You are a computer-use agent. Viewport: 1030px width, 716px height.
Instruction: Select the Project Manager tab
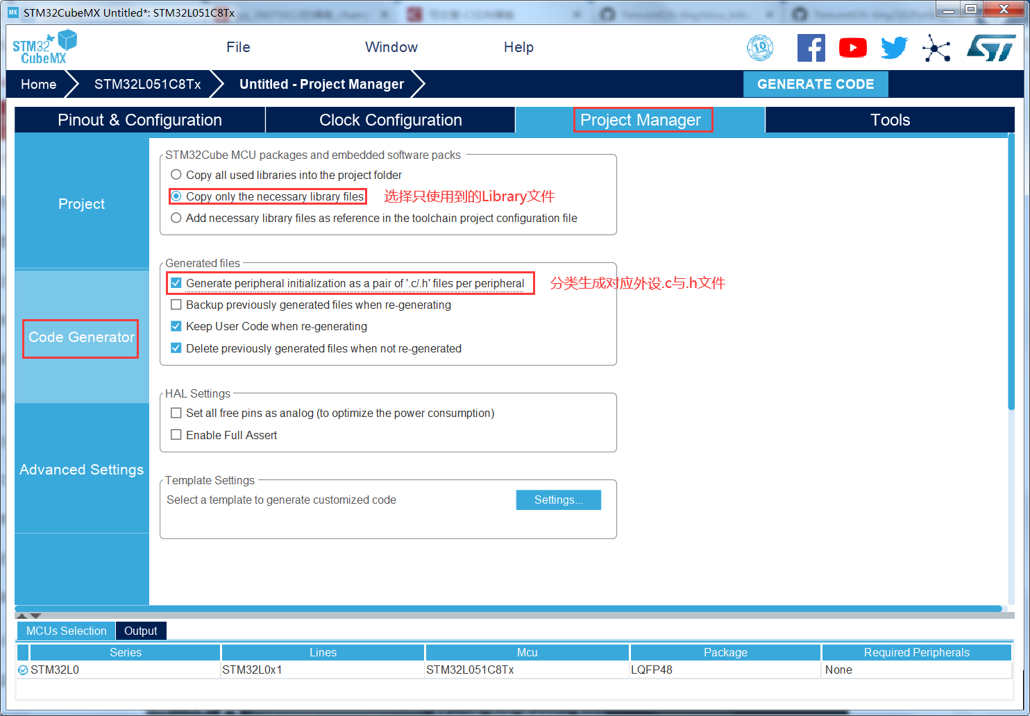coord(641,120)
